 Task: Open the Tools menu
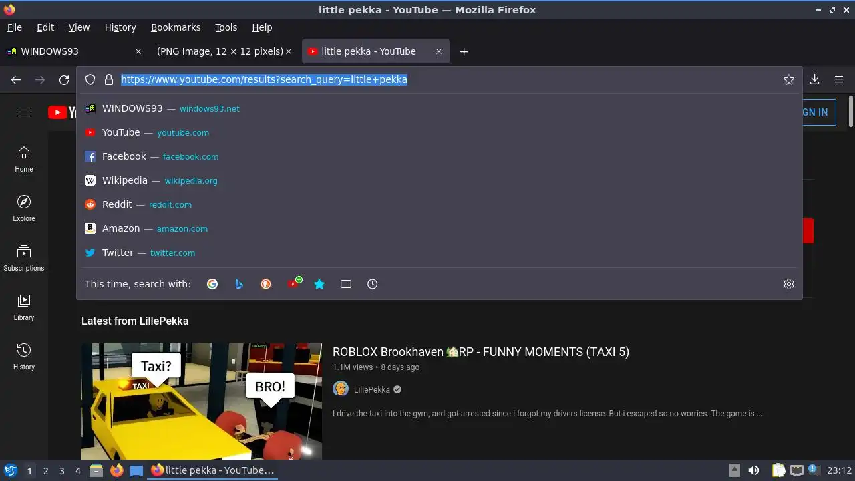(226, 27)
